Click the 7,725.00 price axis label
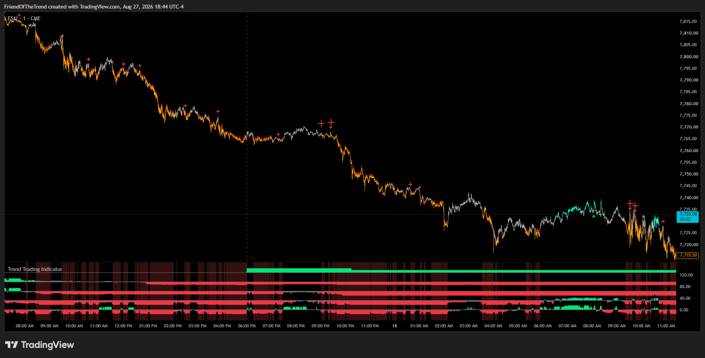The height and width of the screenshot is (358, 705). (x=688, y=233)
